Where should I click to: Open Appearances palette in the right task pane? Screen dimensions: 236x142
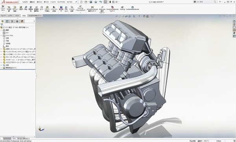[234, 33]
